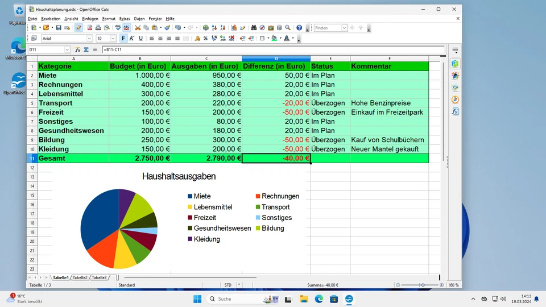Toggle underline formatting button
This screenshot has height=307, width=546.
pyautogui.click(x=140, y=39)
